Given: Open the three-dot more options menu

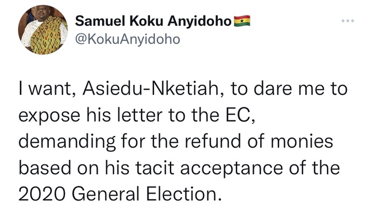Looking at the screenshot, I should pyautogui.click(x=346, y=21).
